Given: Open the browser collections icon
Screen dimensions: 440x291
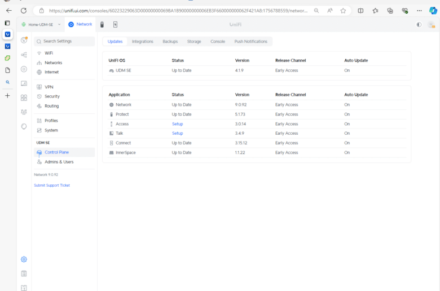Looking at the screenshot, I should 390,11.
